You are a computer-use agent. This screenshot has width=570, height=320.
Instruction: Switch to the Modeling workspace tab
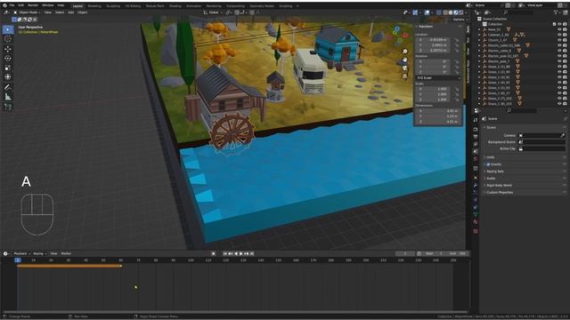pos(94,6)
